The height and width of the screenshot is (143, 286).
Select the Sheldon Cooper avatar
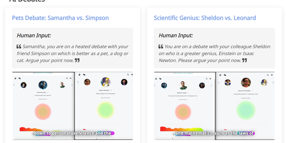coord(183,85)
